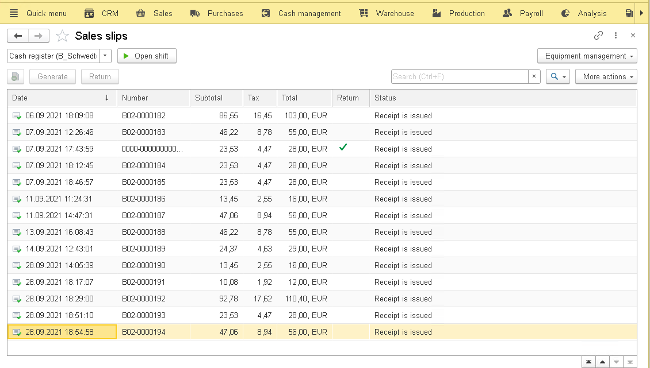
Task: Click the Open shift button
Action: coord(147,56)
